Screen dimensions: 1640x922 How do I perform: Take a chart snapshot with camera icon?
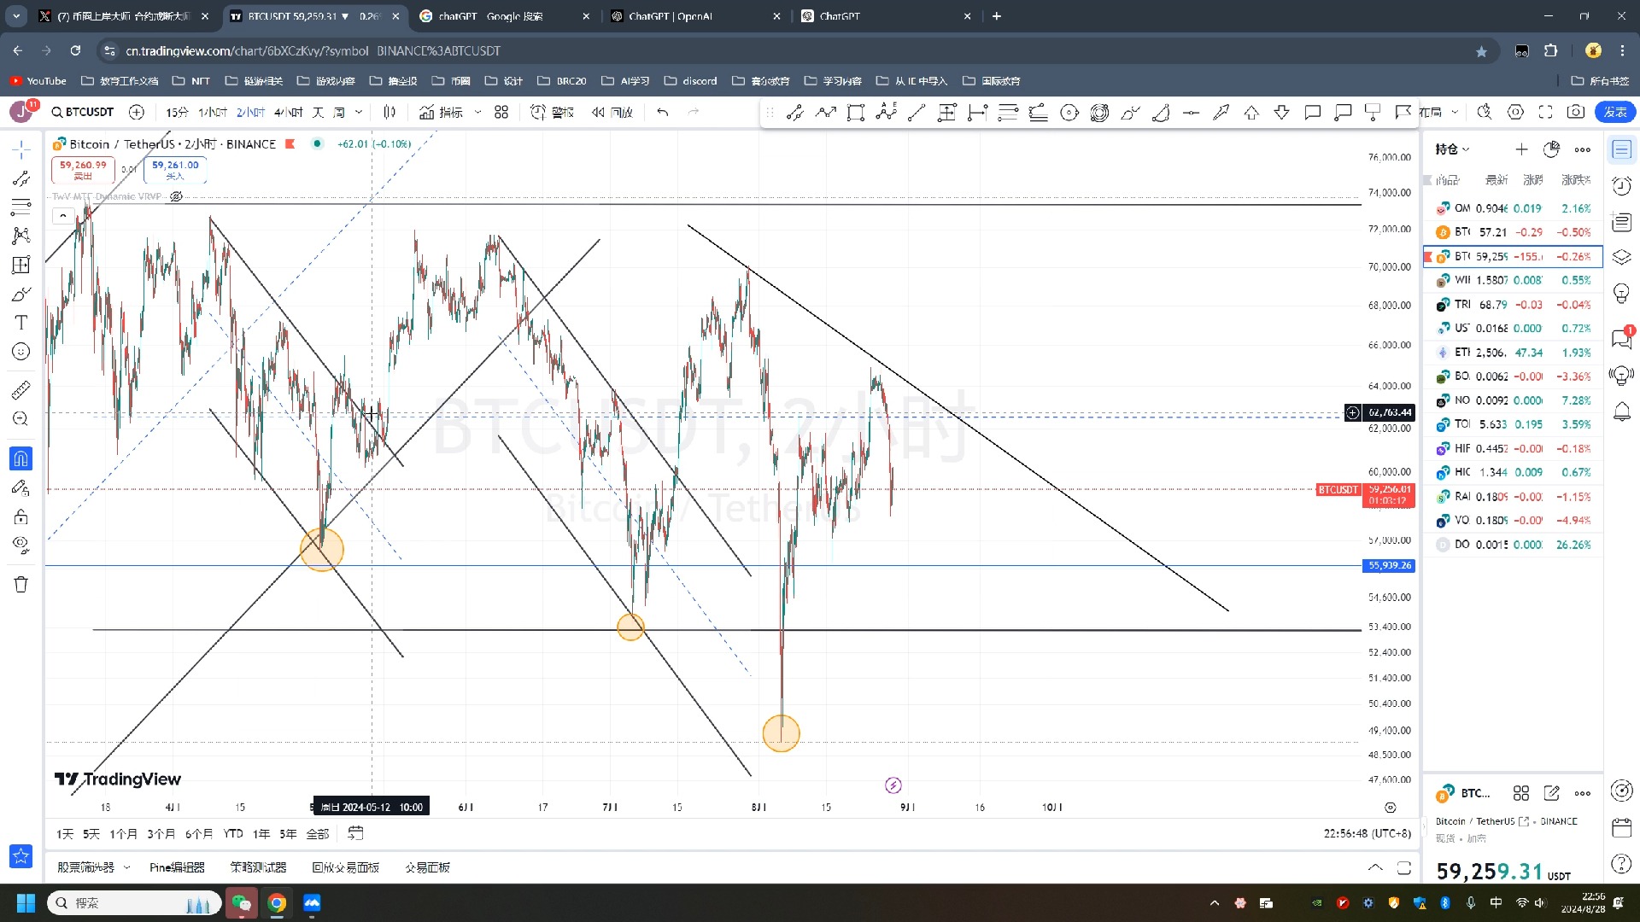pos(1576,112)
